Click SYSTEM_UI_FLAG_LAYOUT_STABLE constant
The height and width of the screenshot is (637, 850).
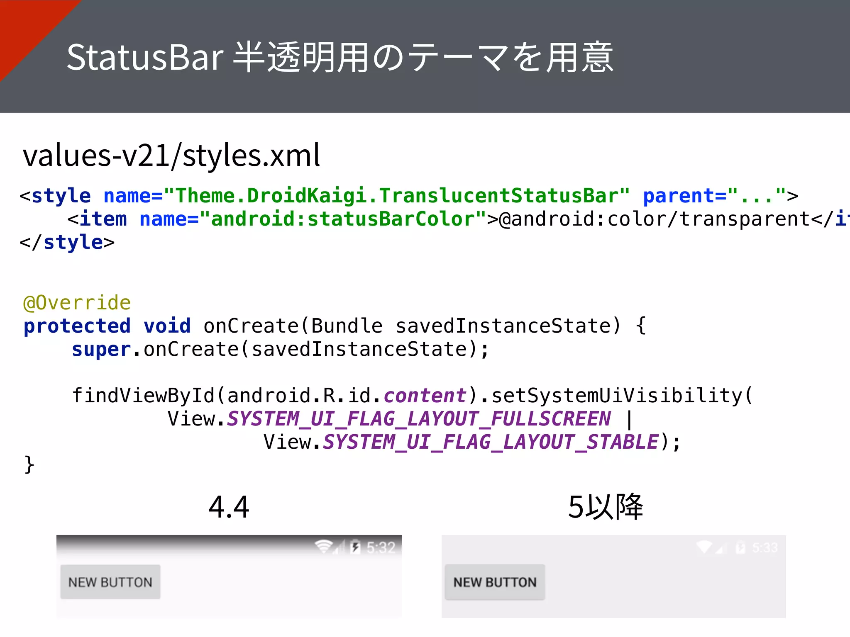pos(491,442)
